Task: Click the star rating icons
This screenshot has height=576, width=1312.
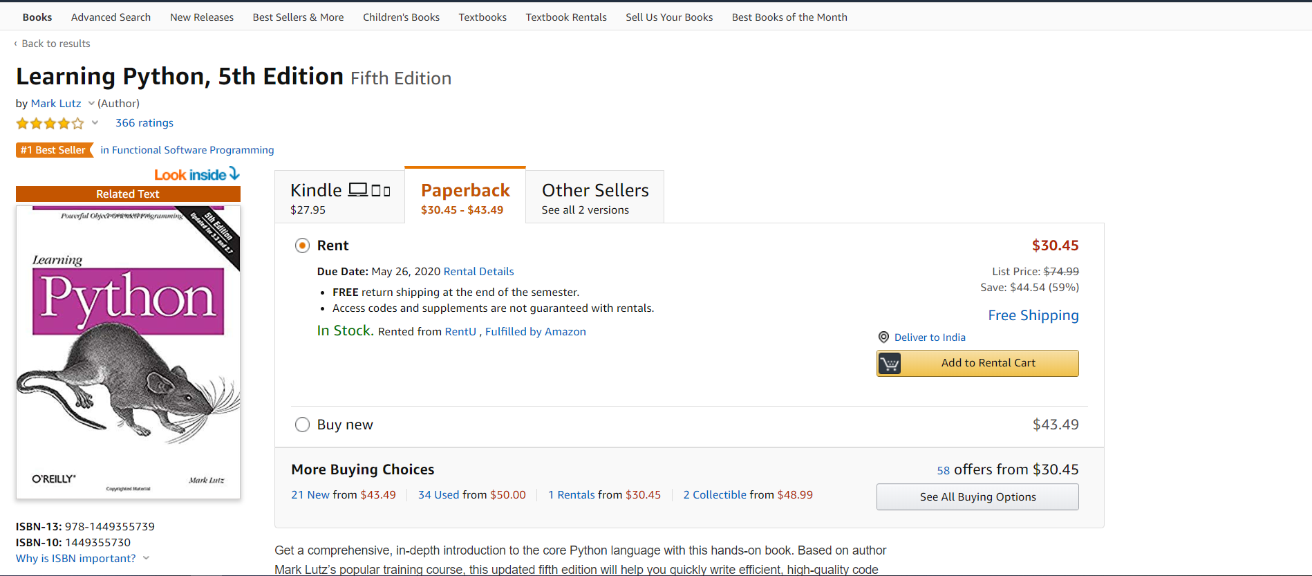Action: [50, 124]
